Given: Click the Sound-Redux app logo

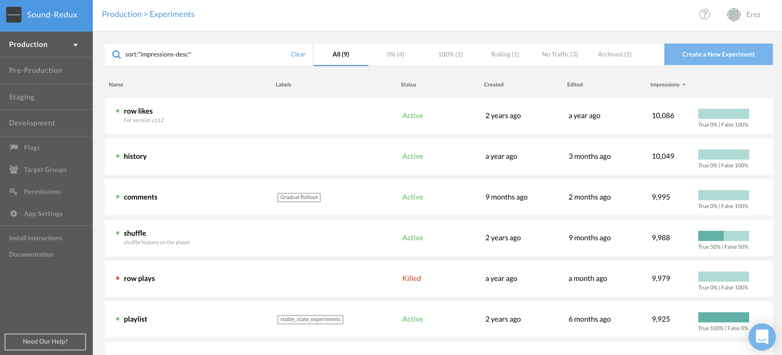Looking at the screenshot, I should tap(14, 14).
